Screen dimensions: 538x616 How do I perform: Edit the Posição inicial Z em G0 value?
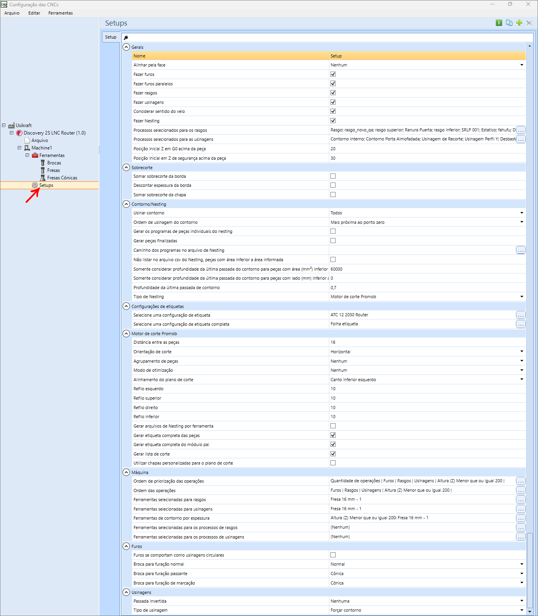coord(427,149)
